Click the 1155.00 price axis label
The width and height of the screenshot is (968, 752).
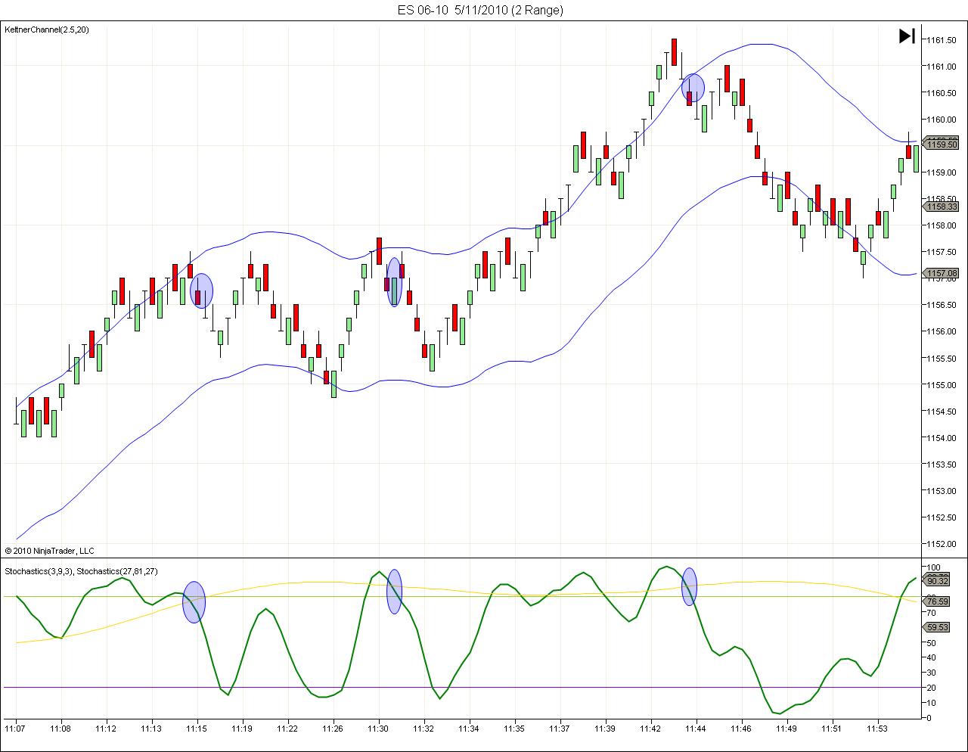point(941,384)
